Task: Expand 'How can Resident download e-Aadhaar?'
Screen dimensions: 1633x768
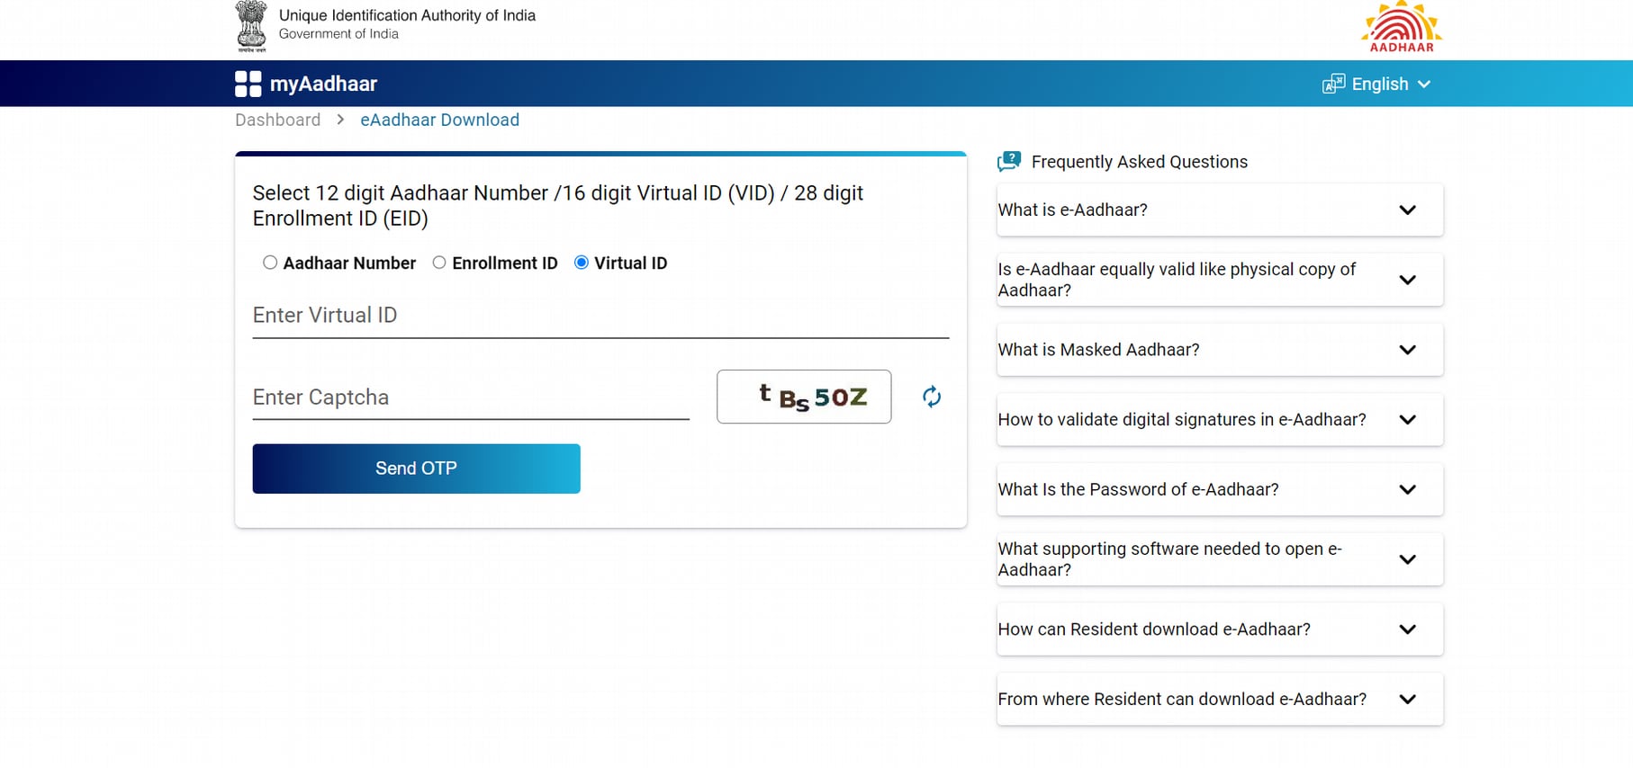Action: pos(1220,630)
